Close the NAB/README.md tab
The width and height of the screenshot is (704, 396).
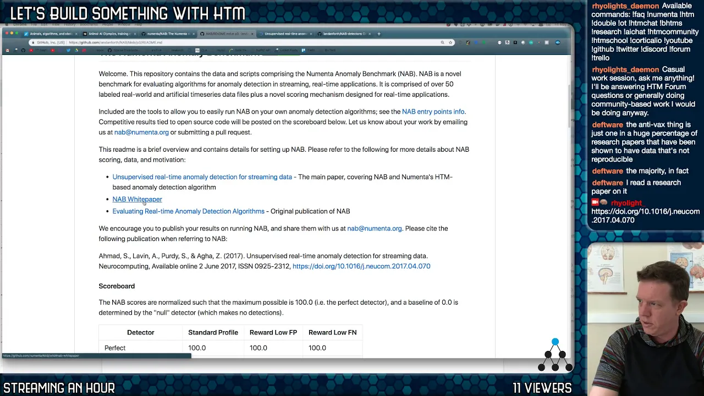(x=252, y=34)
